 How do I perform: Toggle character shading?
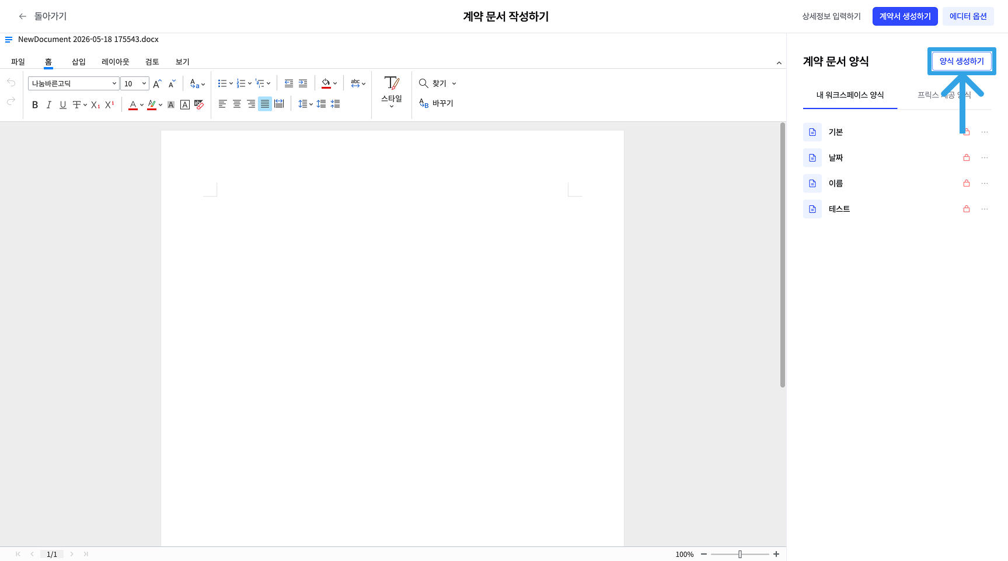coord(171,105)
